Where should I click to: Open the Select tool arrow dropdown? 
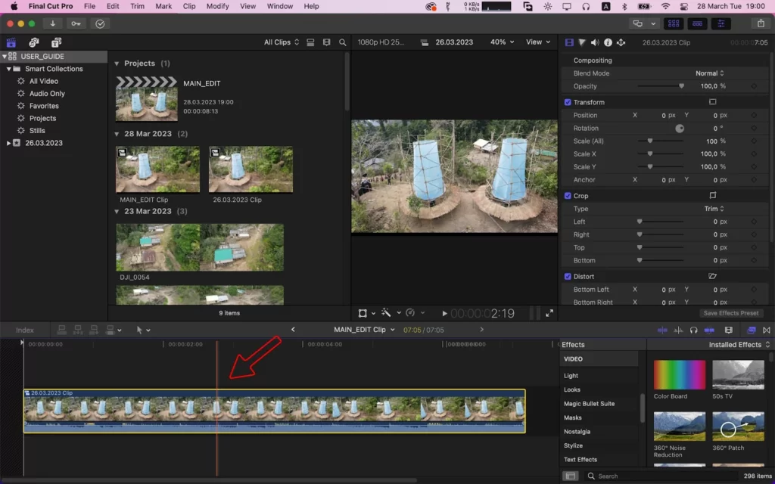tap(143, 330)
